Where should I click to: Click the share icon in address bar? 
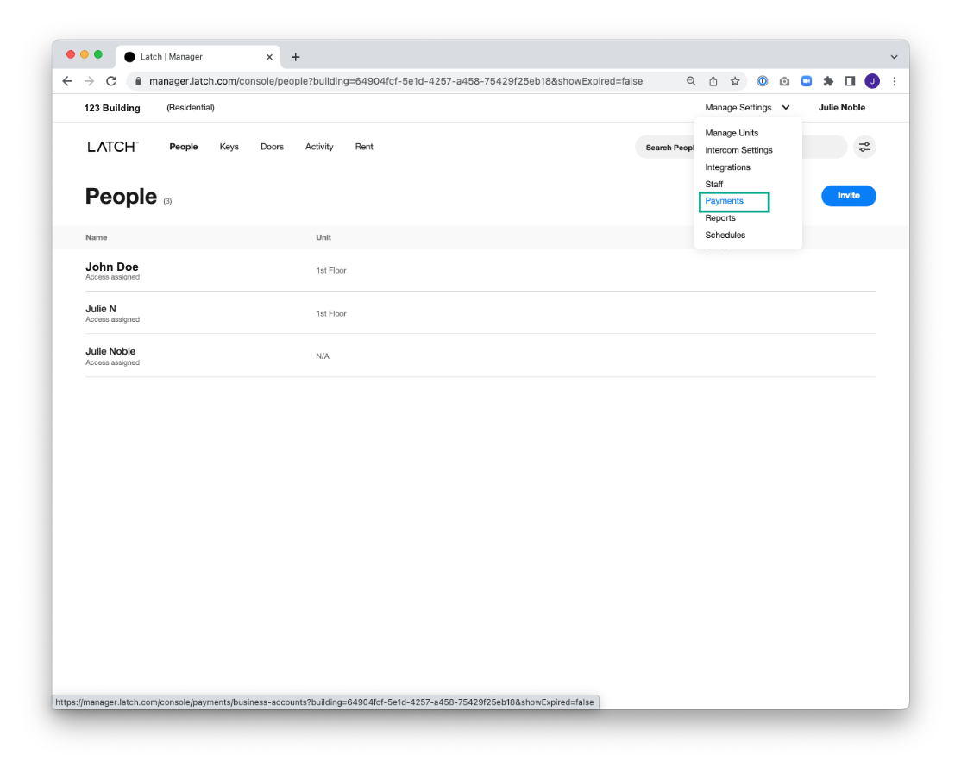pyautogui.click(x=713, y=81)
